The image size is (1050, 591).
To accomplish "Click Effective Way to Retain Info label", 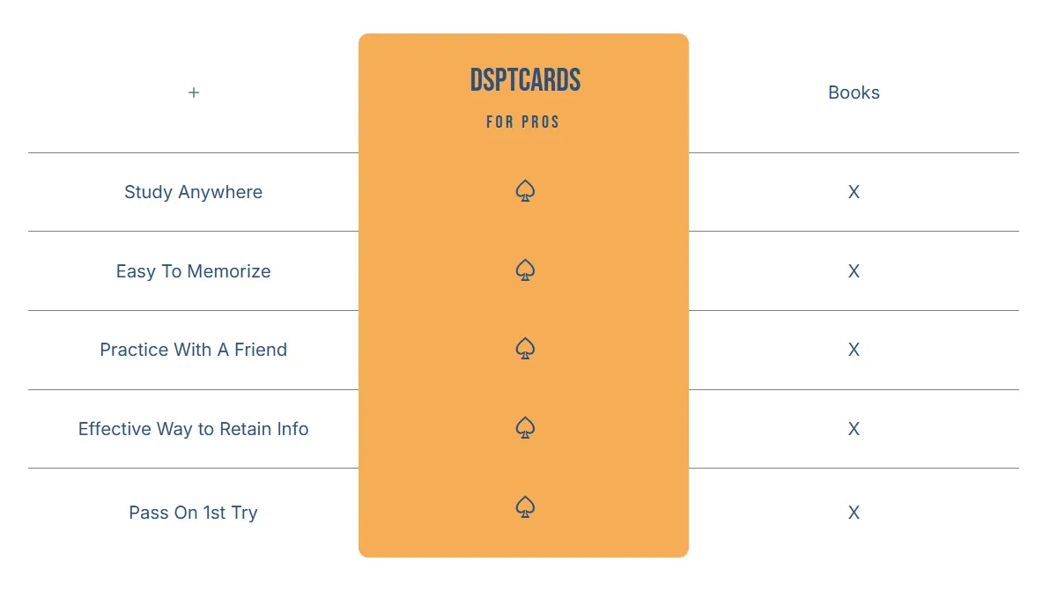I will [194, 428].
